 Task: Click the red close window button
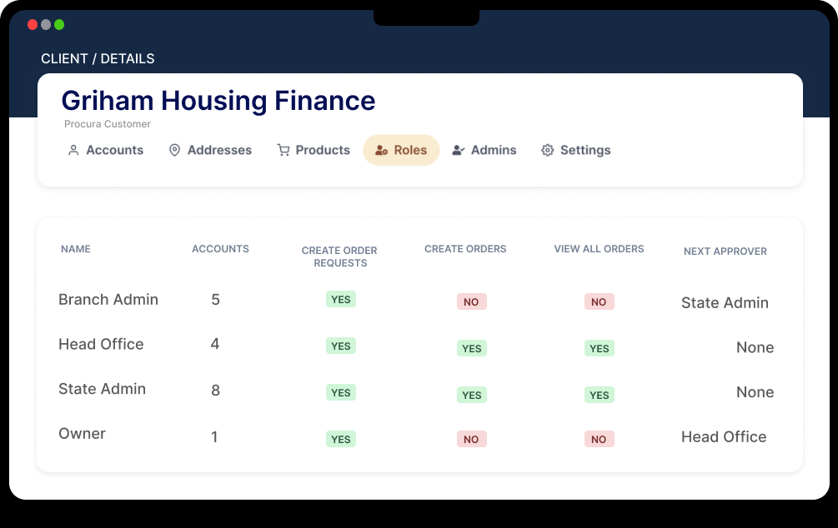(33, 25)
